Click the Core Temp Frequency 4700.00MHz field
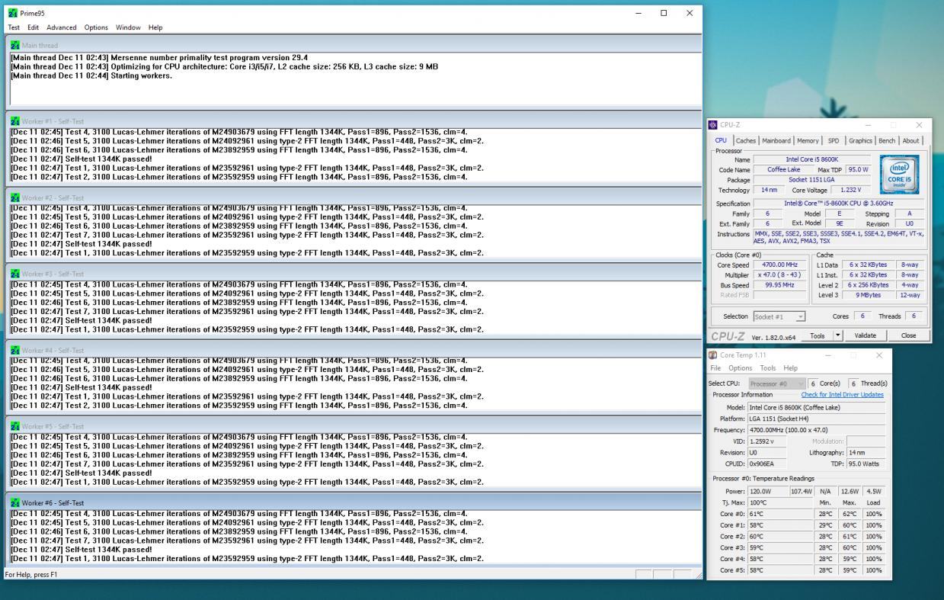The image size is (944, 600). pyautogui.click(x=816, y=430)
